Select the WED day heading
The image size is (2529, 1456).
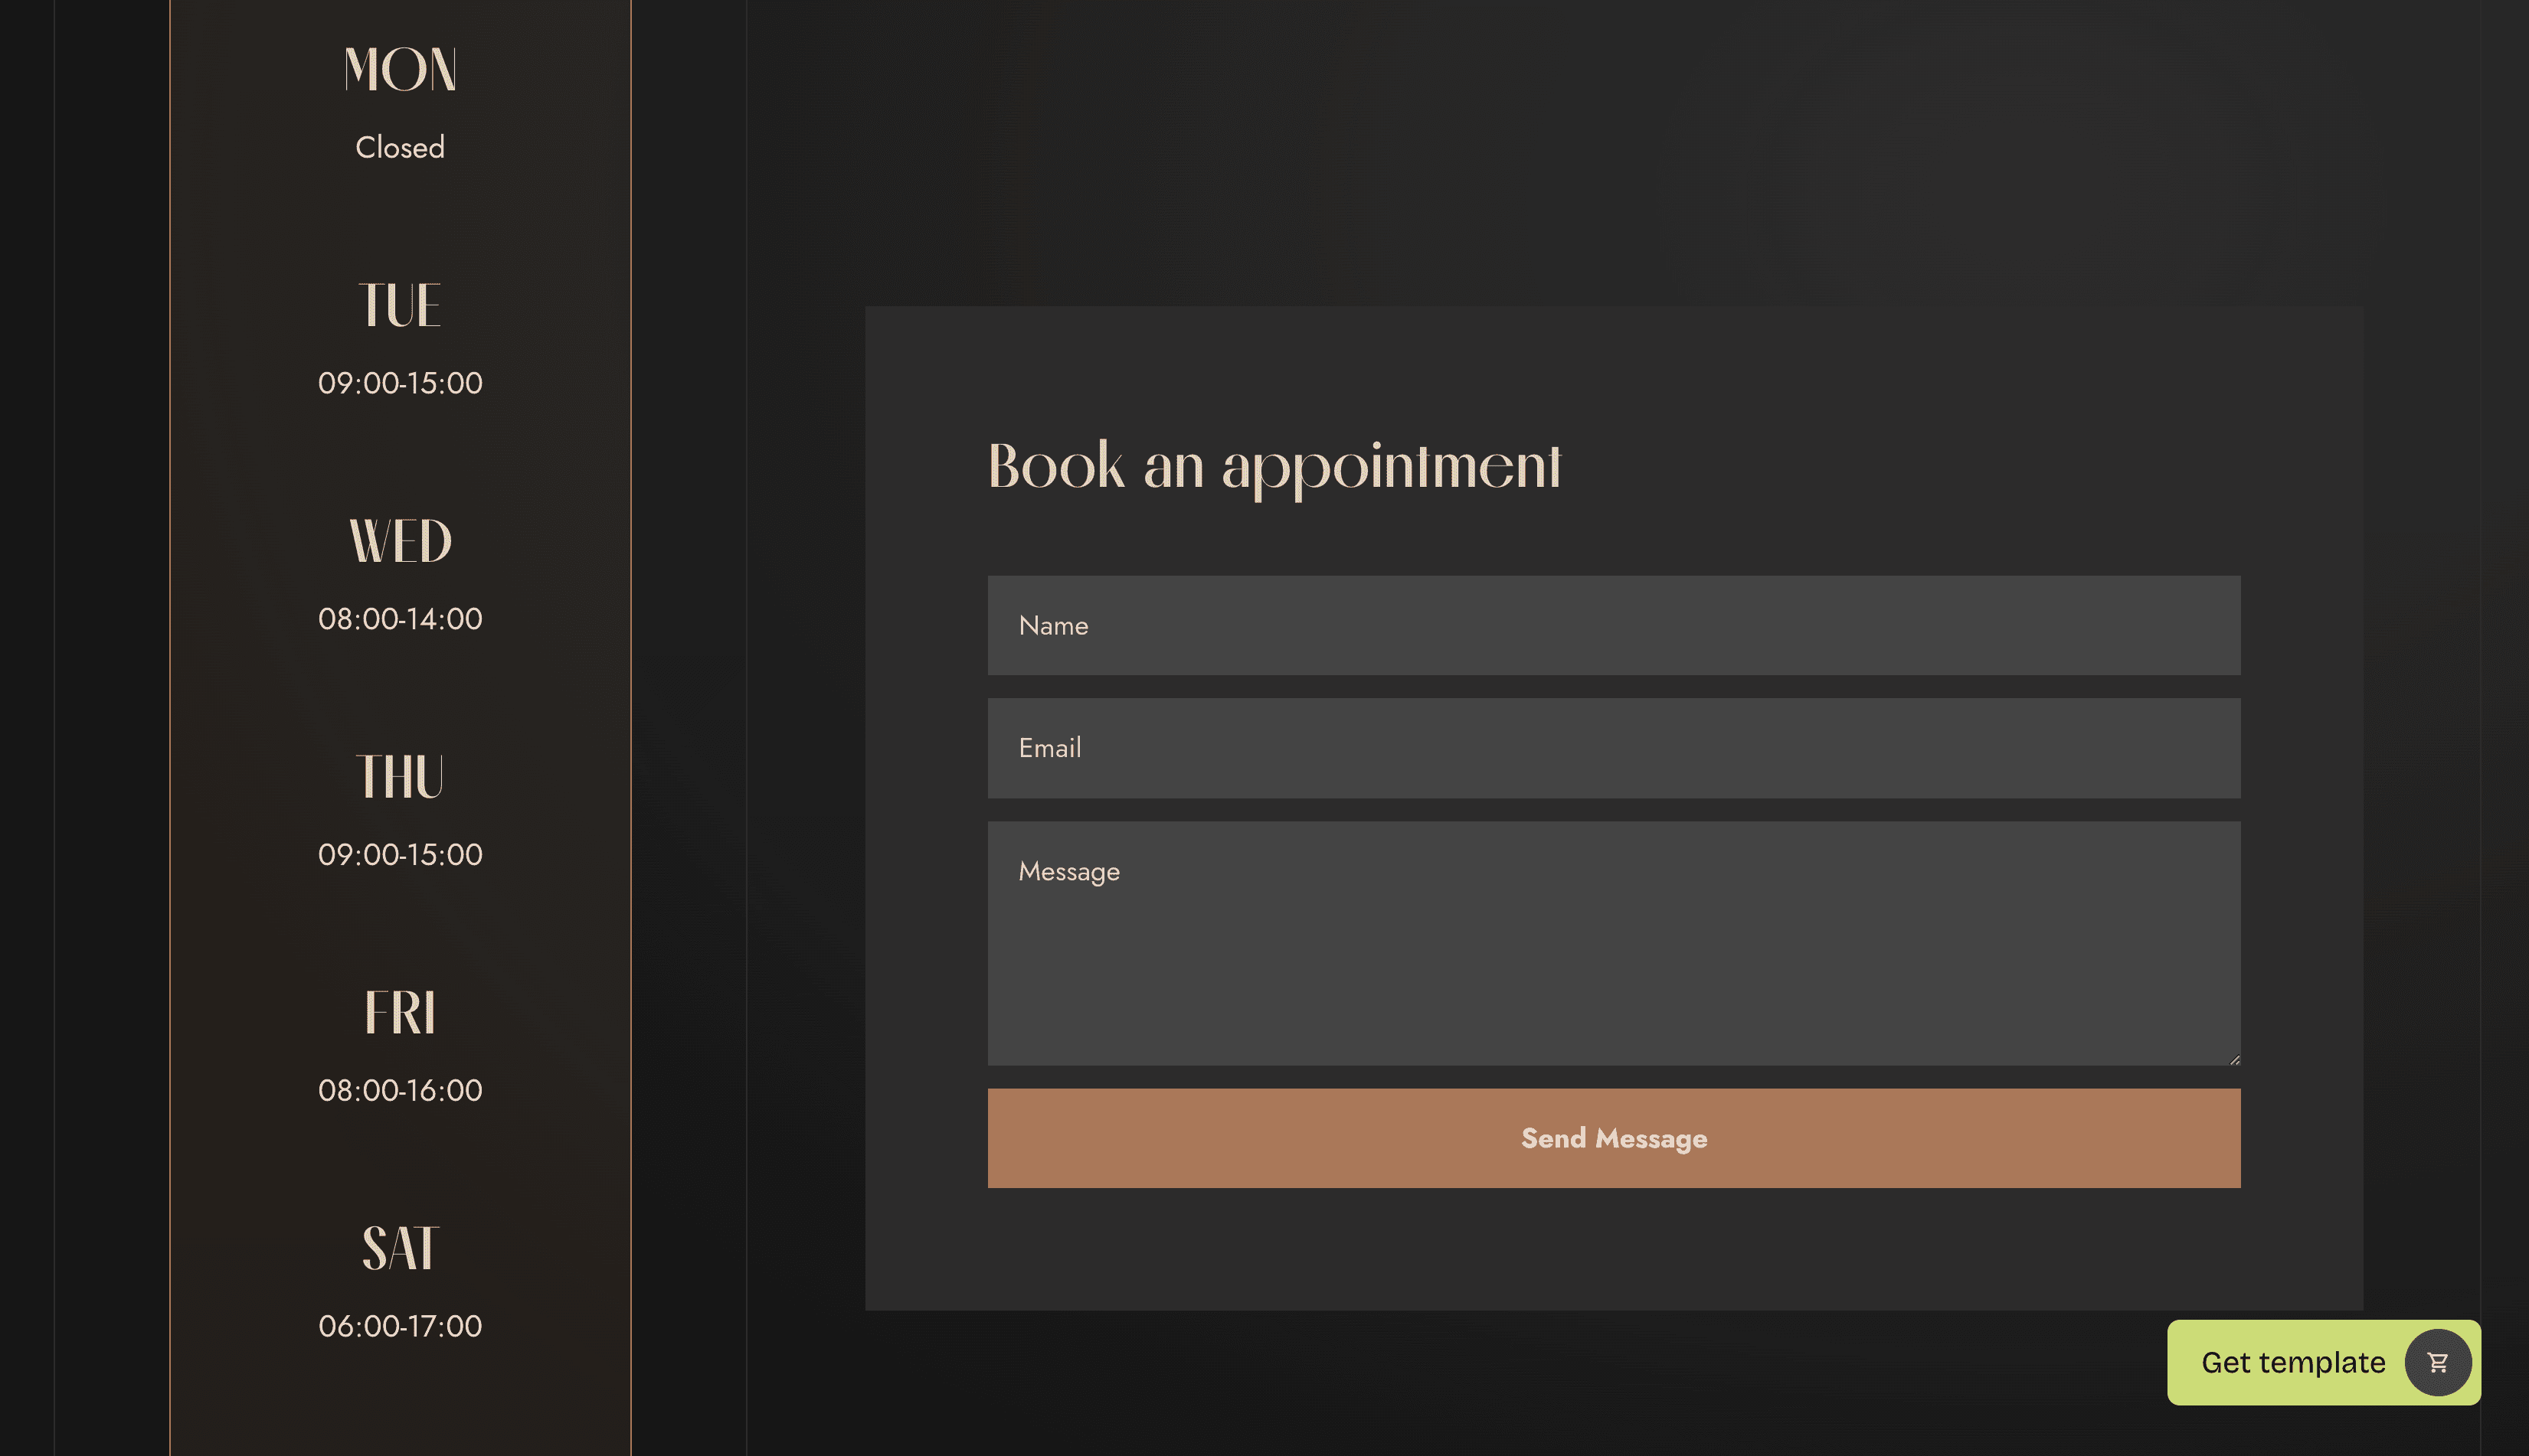tap(400, 541)
